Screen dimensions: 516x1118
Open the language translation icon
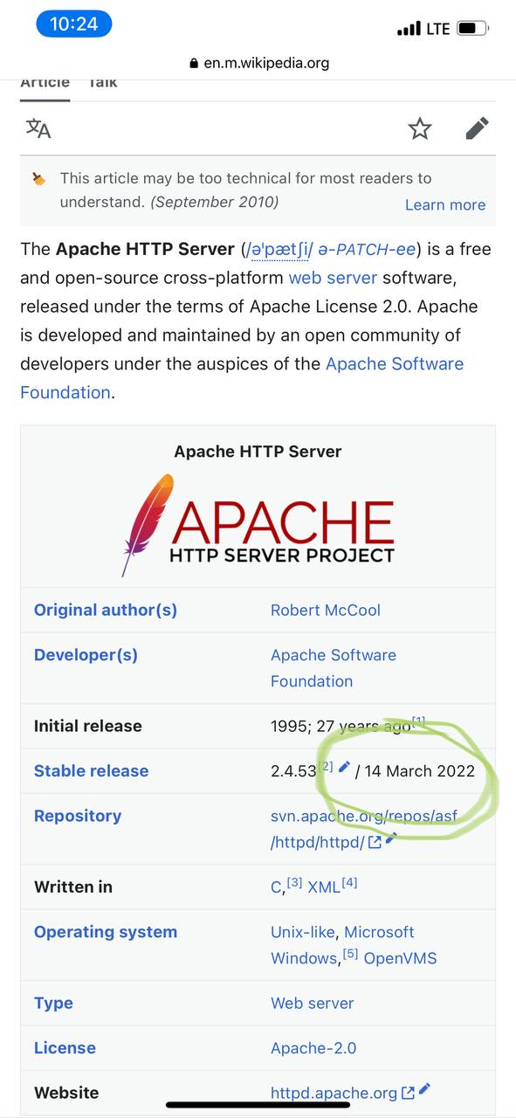pyautogui.click(x=38, y=128)
